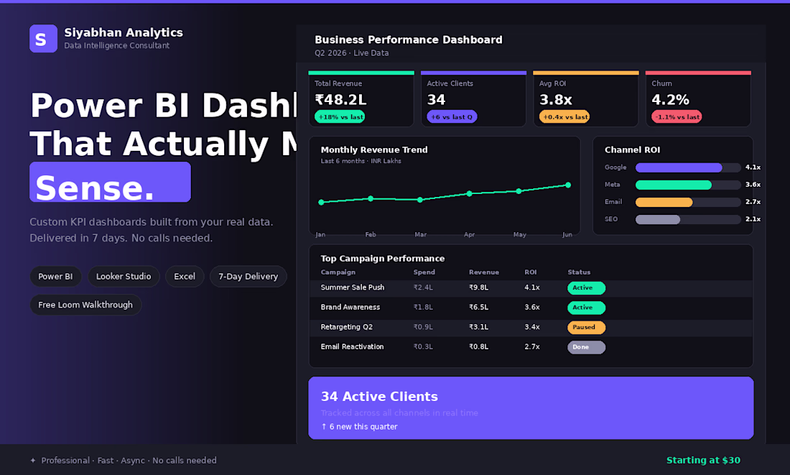Open the Active Clients KPI card

473,99
